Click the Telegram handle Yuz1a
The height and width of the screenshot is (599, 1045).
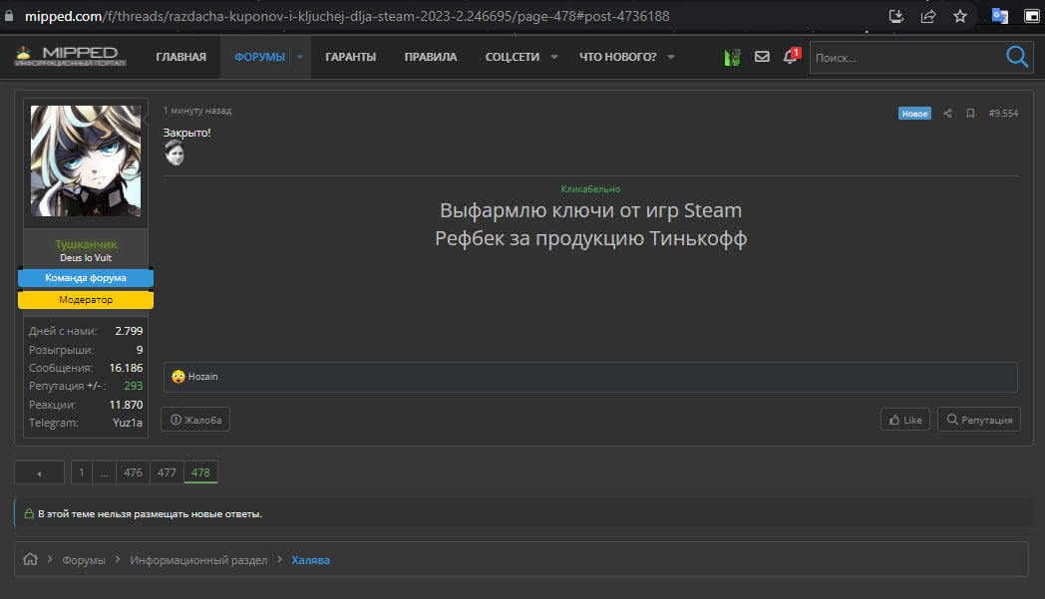click(x=128, y=423)
